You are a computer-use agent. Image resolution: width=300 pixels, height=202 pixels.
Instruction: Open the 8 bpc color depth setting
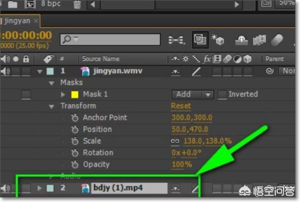(51, 3)
